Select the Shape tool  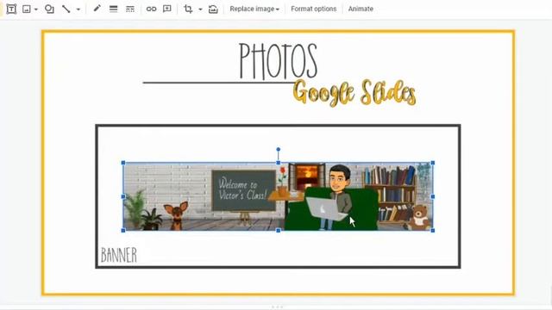(x=49, y=9)
